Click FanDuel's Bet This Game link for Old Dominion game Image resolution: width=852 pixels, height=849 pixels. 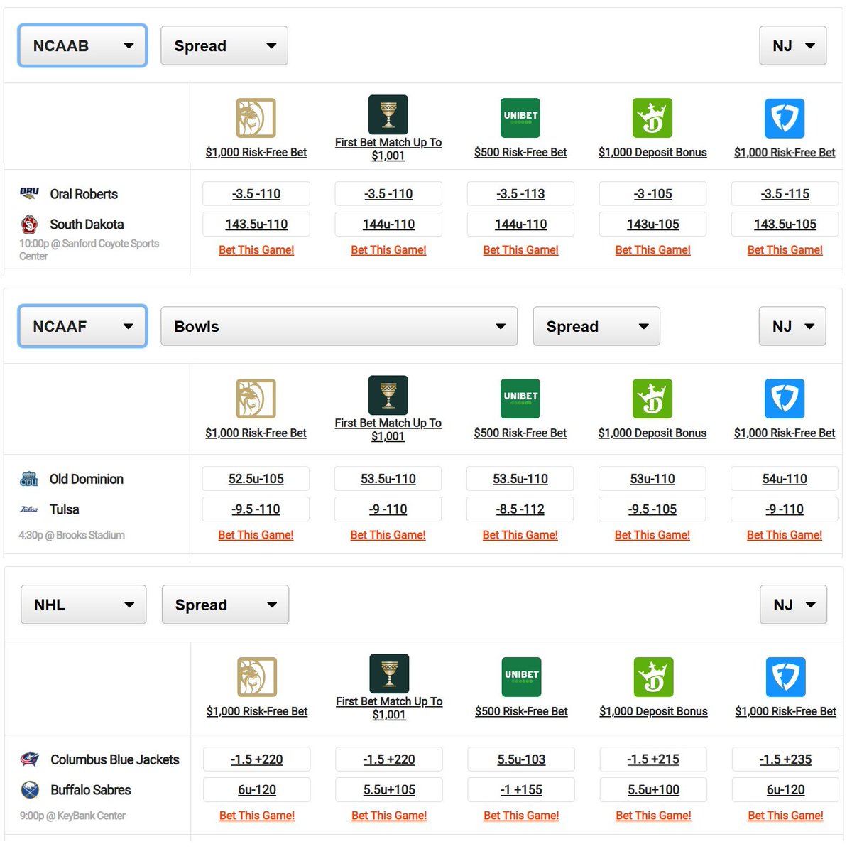point(785,535)
